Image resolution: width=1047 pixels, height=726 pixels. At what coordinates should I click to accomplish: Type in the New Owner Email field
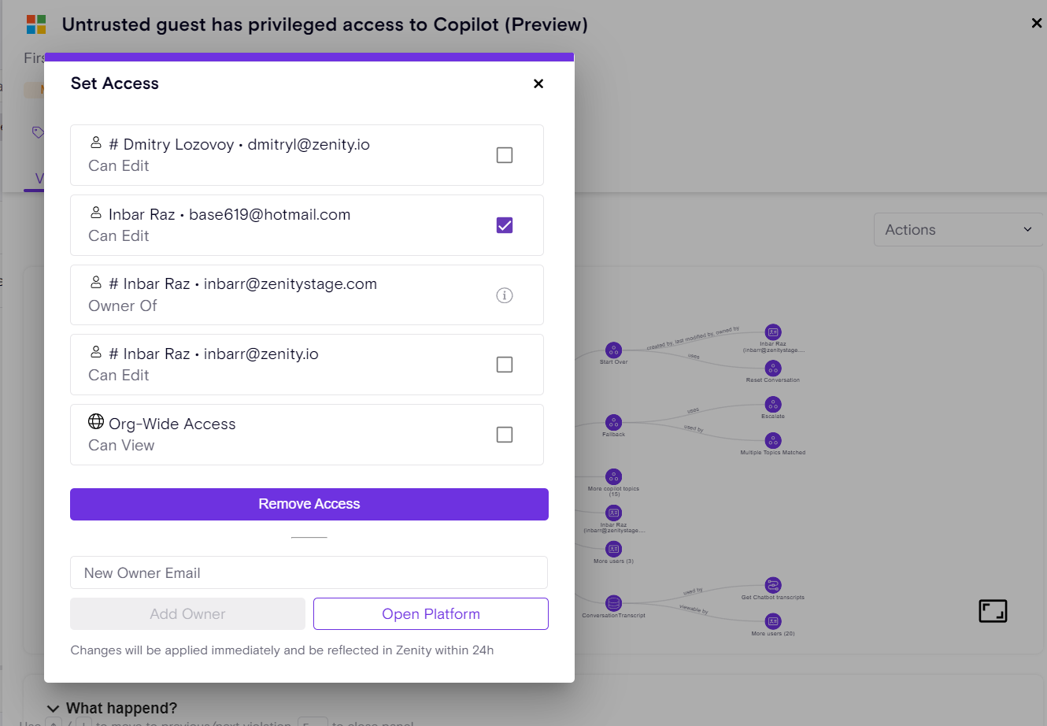pos(309,573)
